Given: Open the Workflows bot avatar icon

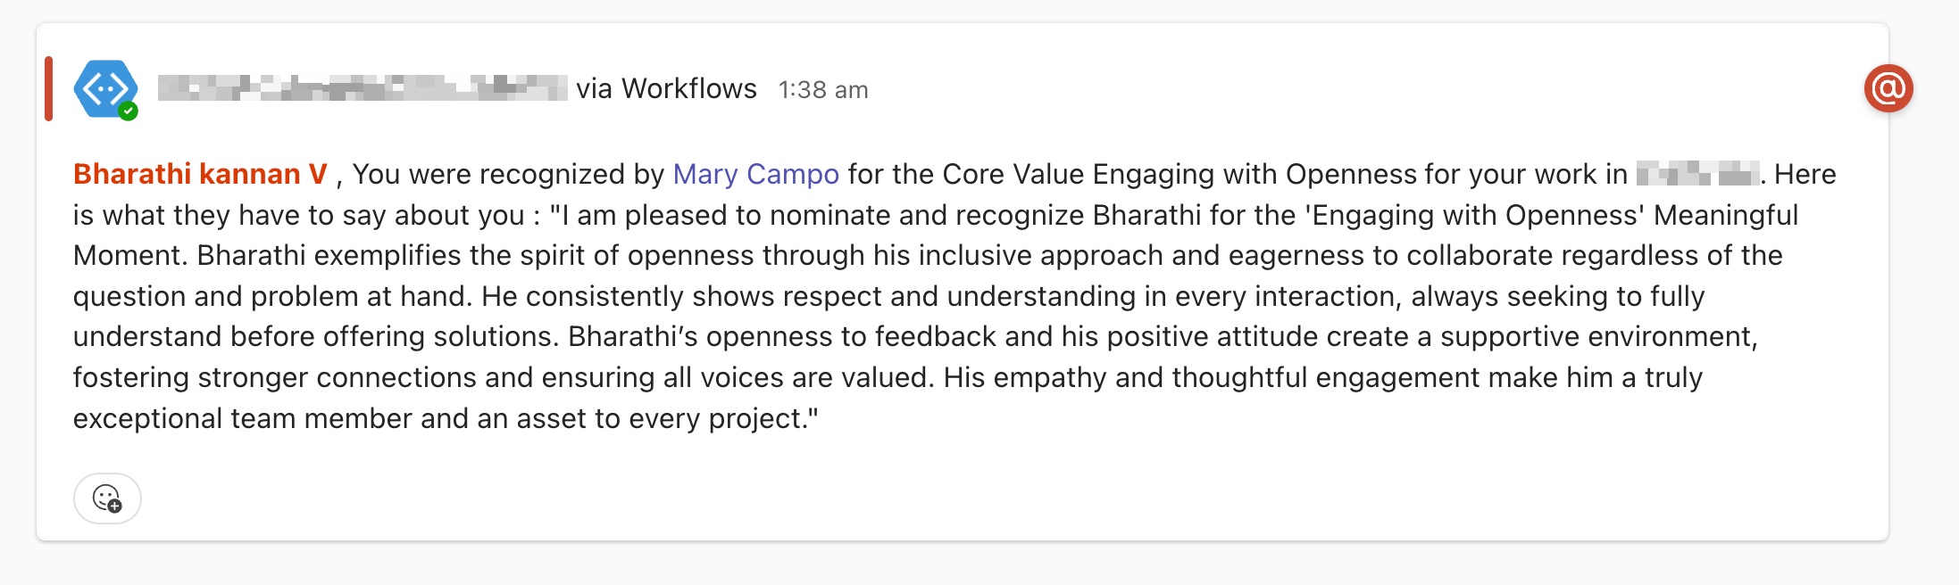Looking at the screenshot, I should [x=105, y=88].
